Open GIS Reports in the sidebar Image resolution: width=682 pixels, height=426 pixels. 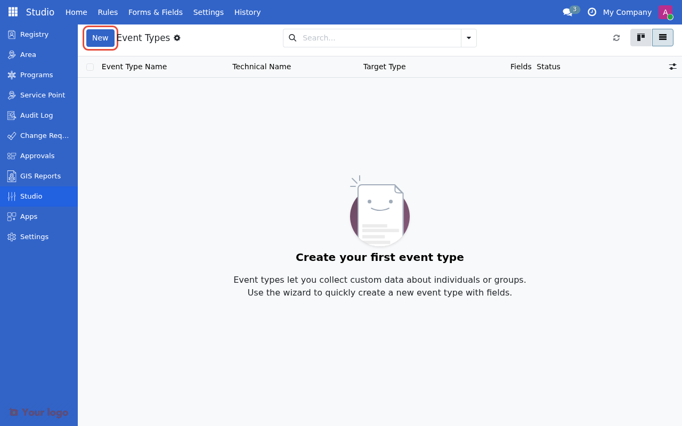point(40,176)
